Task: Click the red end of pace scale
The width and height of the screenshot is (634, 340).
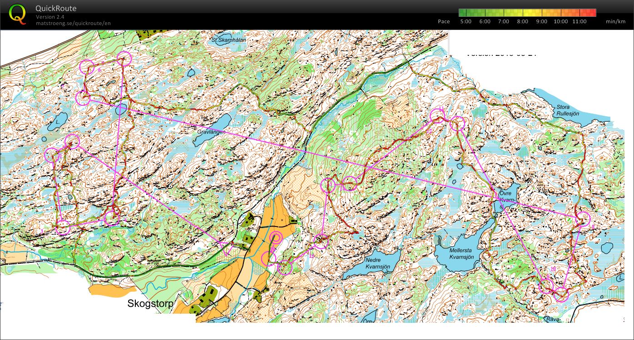Action: [593, 13]
